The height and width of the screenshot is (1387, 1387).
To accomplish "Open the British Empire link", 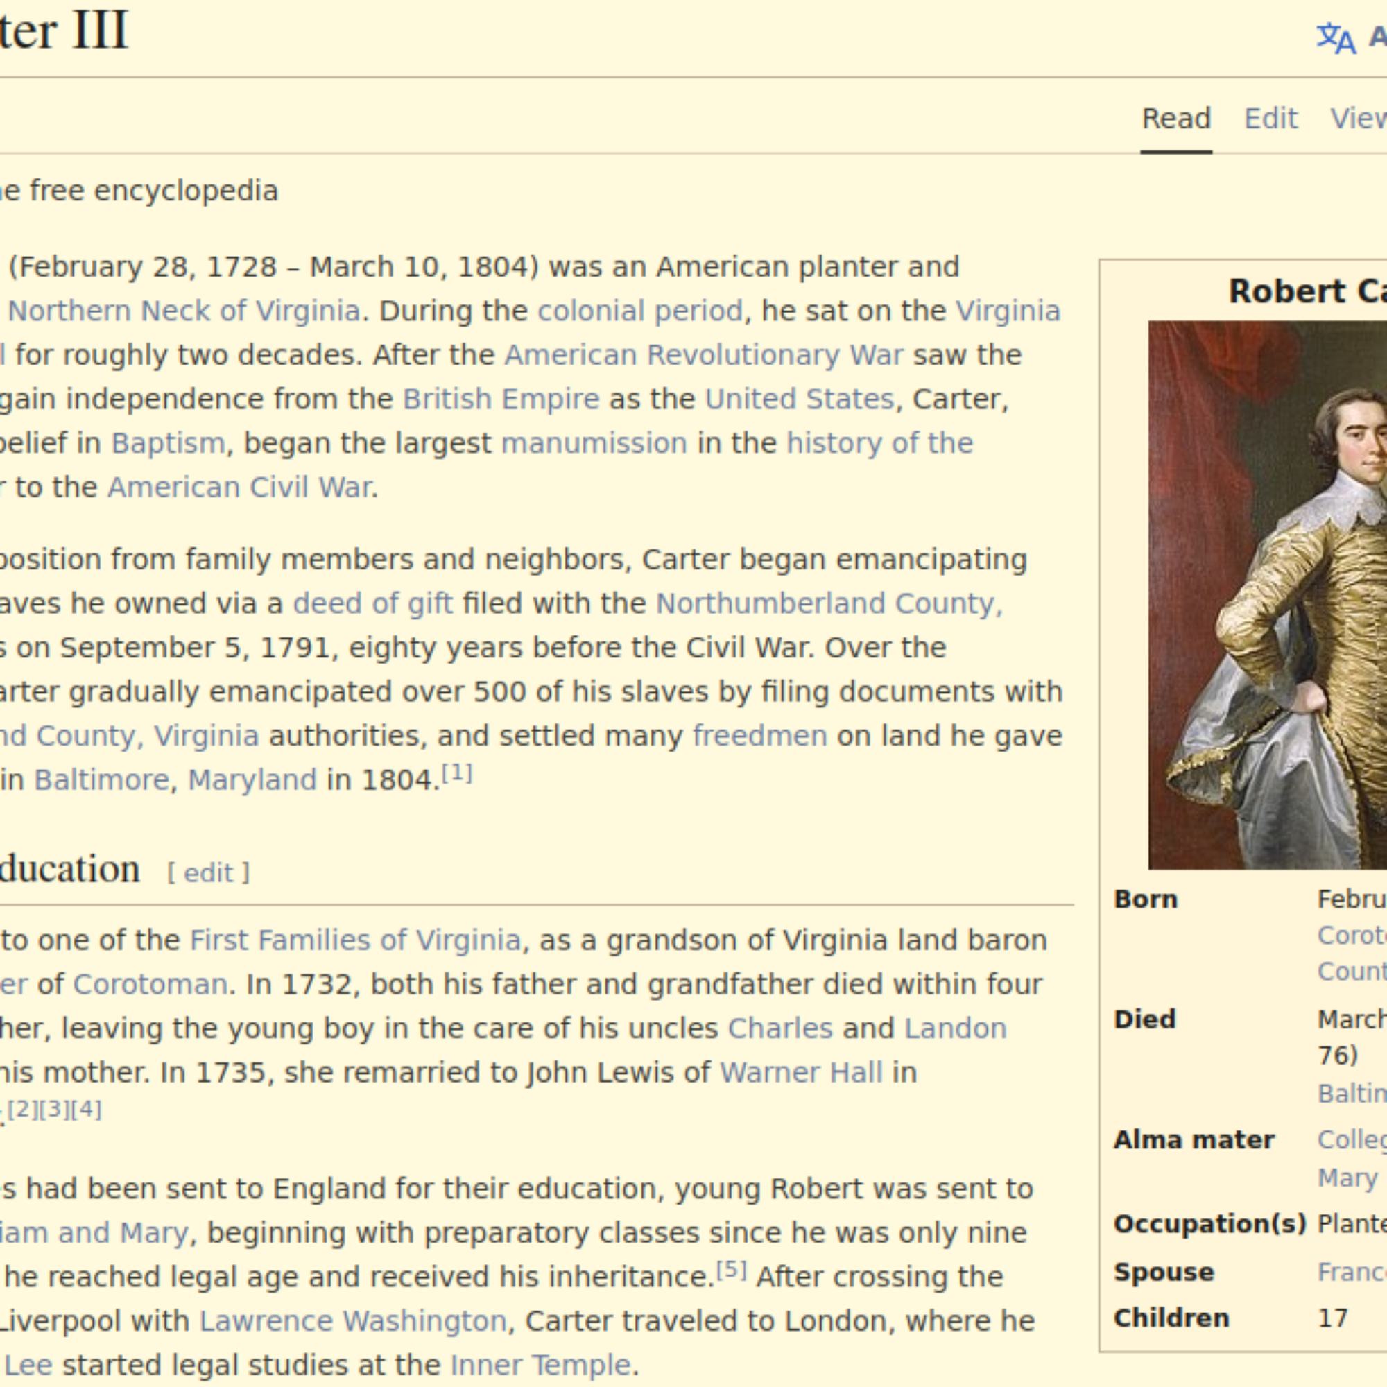I will 501,399.
